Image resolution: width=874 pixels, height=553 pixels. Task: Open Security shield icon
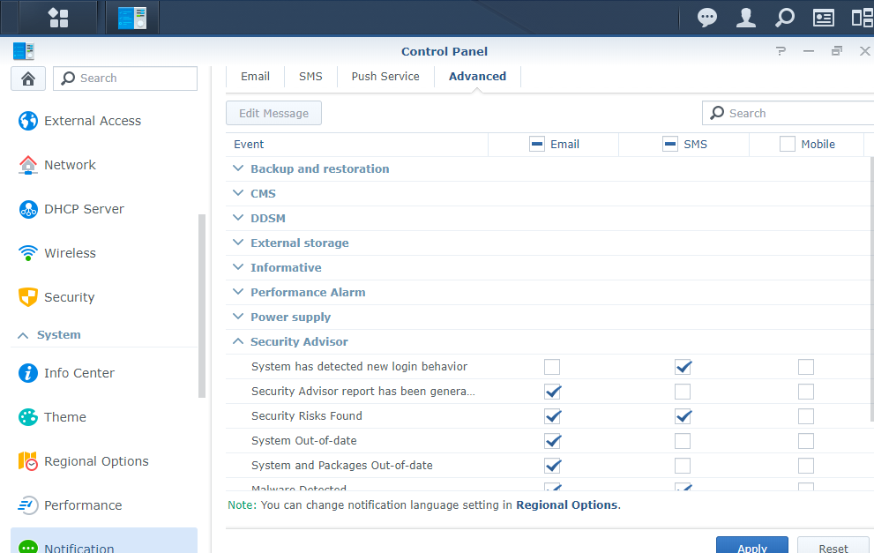coord(28,297)
